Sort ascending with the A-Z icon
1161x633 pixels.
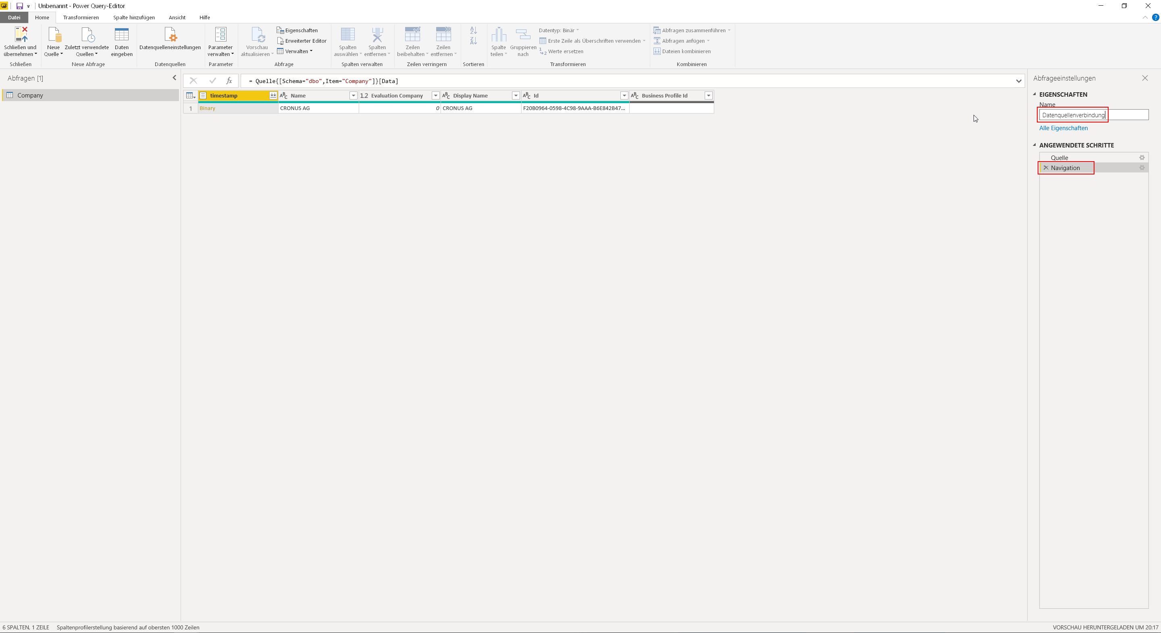point(473,30)
